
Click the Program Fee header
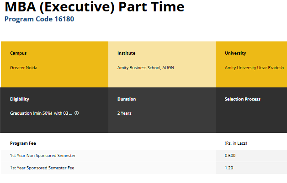click(23, 143)
